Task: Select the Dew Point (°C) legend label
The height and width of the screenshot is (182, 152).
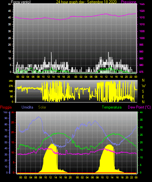Action: tap(139, 107)
